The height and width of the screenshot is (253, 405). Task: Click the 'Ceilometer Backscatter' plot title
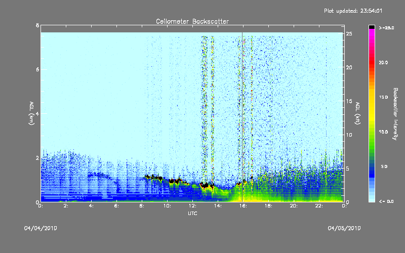tap(192, 21)
